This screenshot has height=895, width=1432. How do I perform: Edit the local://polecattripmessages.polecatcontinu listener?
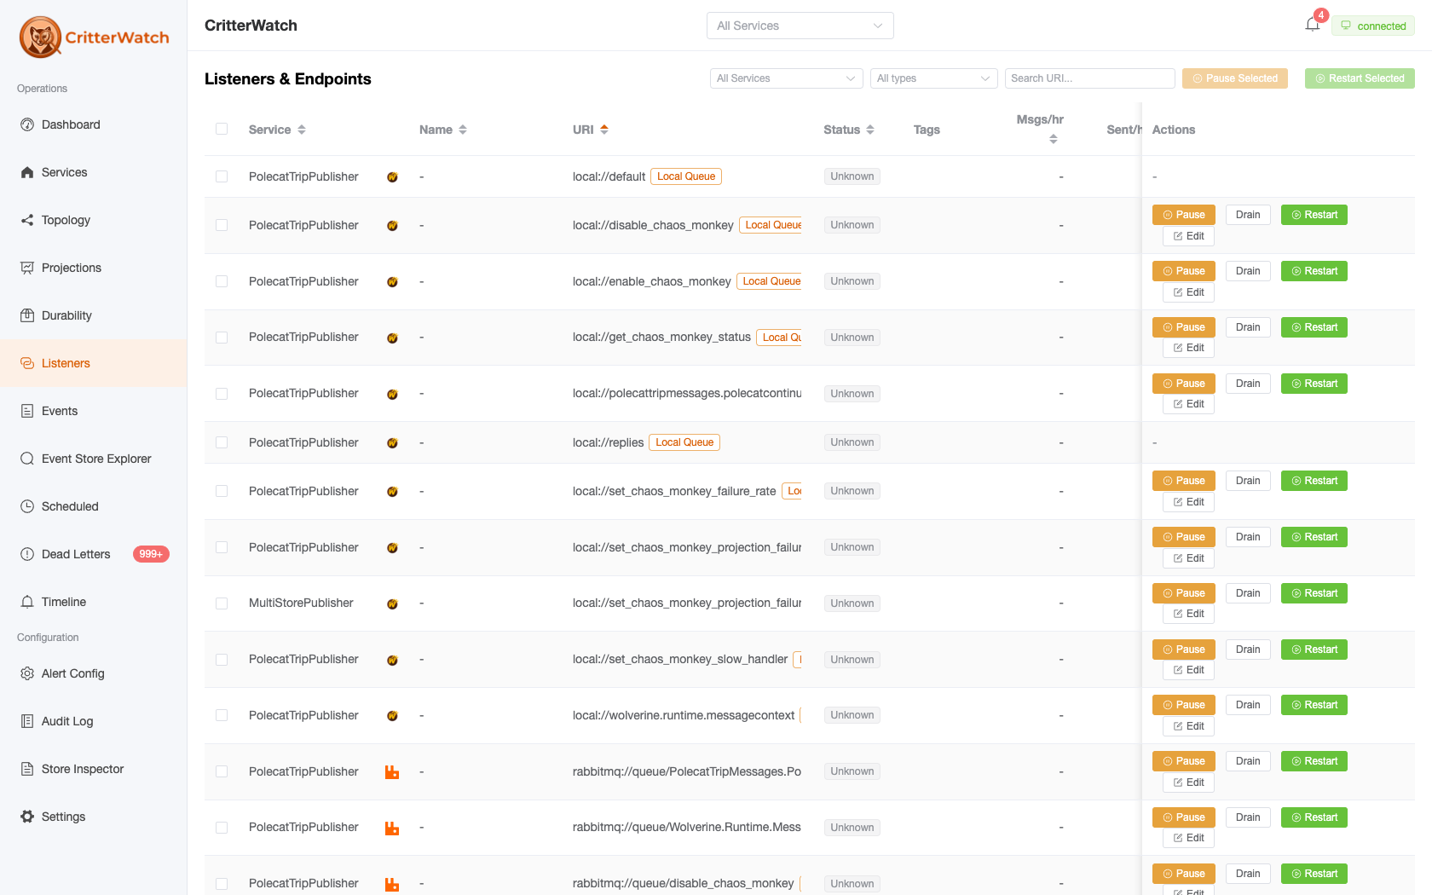point(1188,404)
